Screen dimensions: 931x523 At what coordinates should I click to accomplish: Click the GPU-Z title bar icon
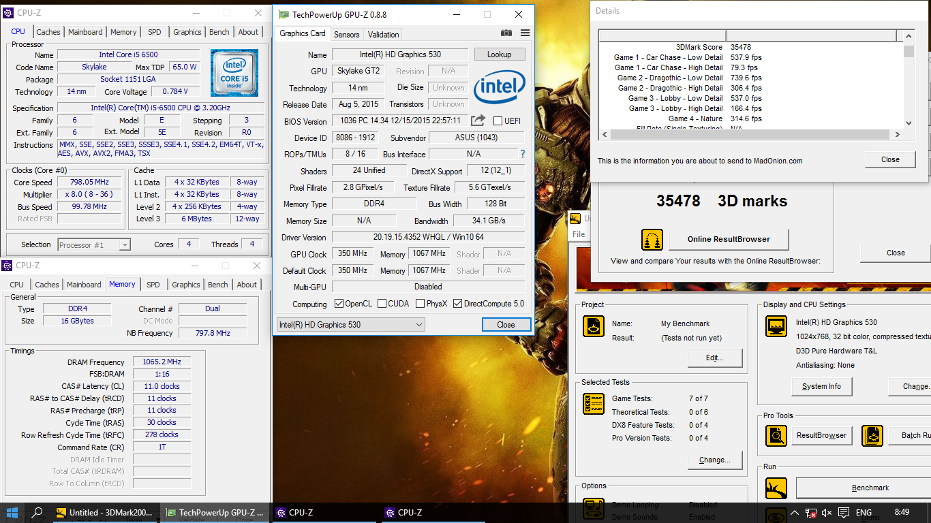pos(284,14)
